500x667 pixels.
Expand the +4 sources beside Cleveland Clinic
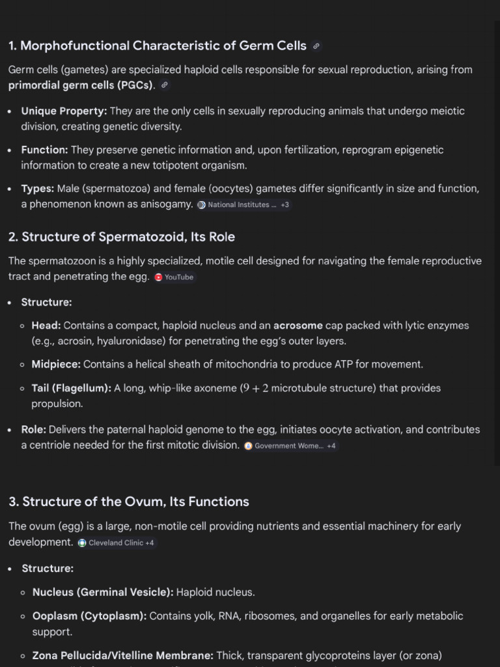click(x=149, y=543)
